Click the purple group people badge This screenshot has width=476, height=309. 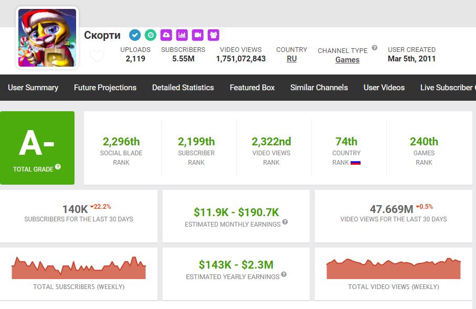point(214,35)
